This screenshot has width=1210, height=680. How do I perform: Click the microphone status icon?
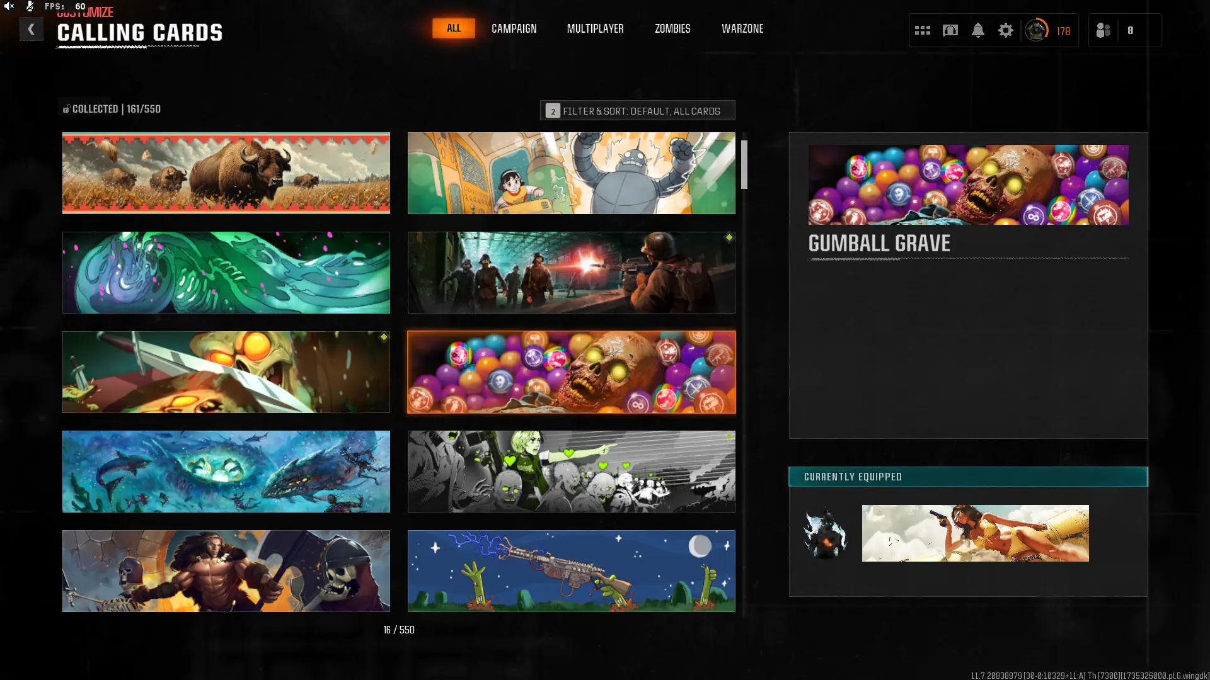pyautogui.click(x=30, y=6)
